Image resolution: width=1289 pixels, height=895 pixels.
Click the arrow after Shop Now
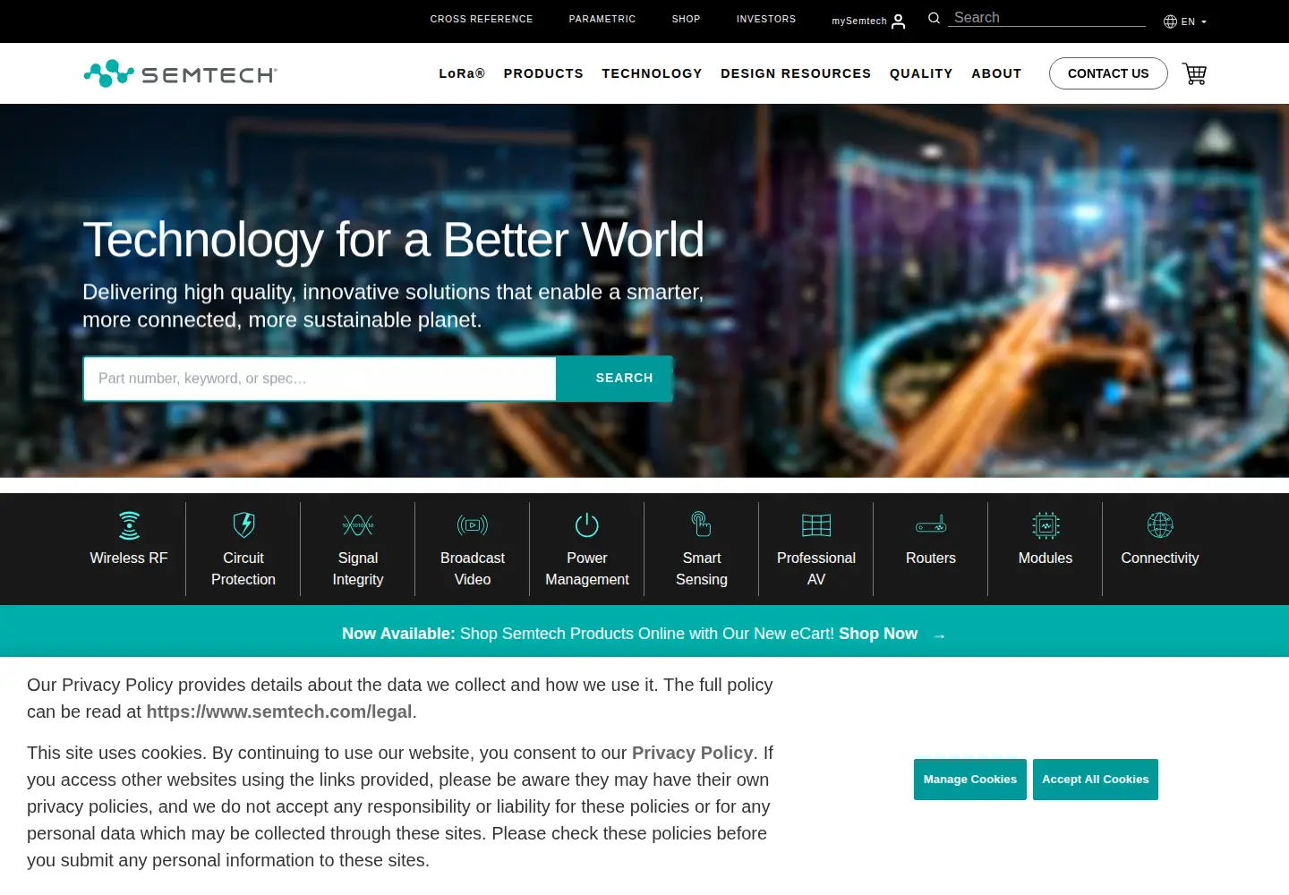[939, 635]
